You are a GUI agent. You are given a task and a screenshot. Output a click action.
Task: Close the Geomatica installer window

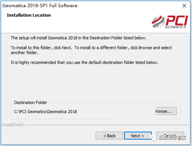coord(184,6)
